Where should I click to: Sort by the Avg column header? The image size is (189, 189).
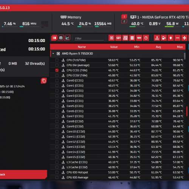click(158, 47)
